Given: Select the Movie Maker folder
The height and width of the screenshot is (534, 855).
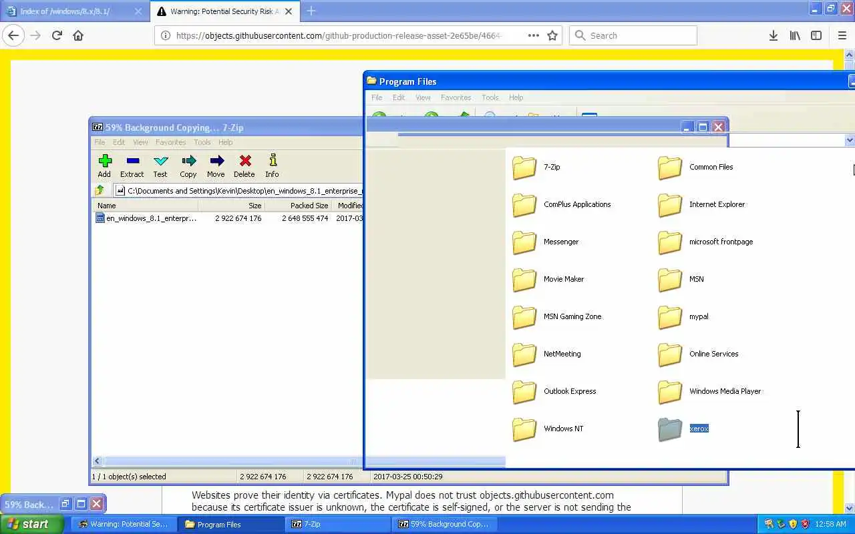Looking at the screenshot, I should (548, 280).
